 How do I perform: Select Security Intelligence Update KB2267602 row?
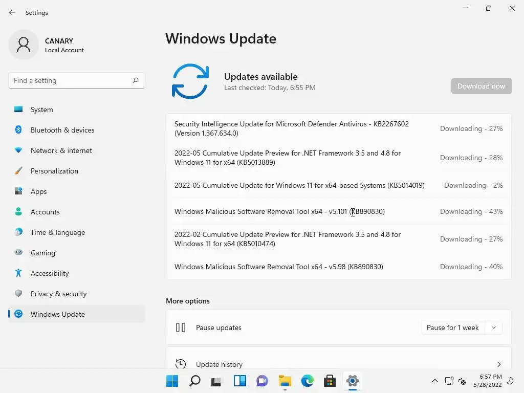[339, 128]
